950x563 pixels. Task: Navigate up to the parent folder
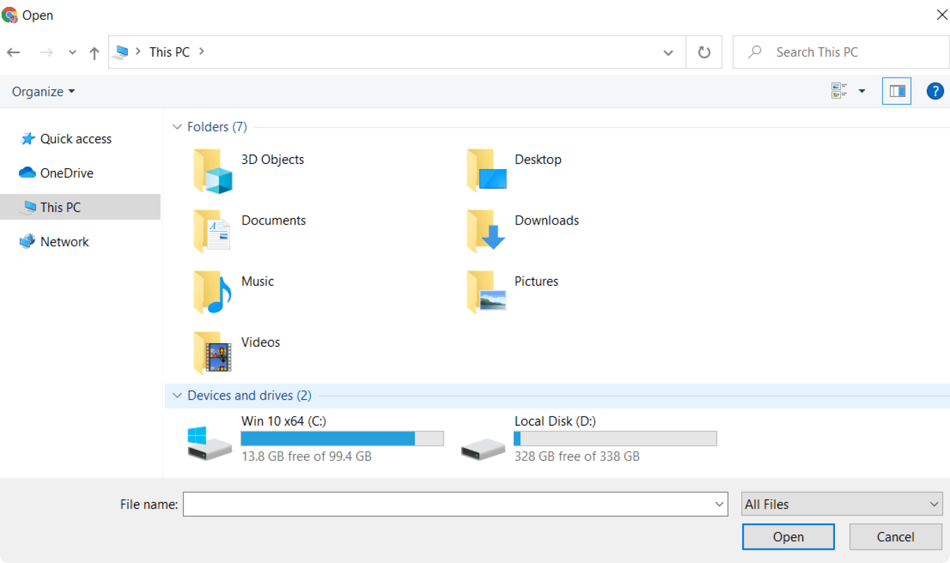(94, 52)
